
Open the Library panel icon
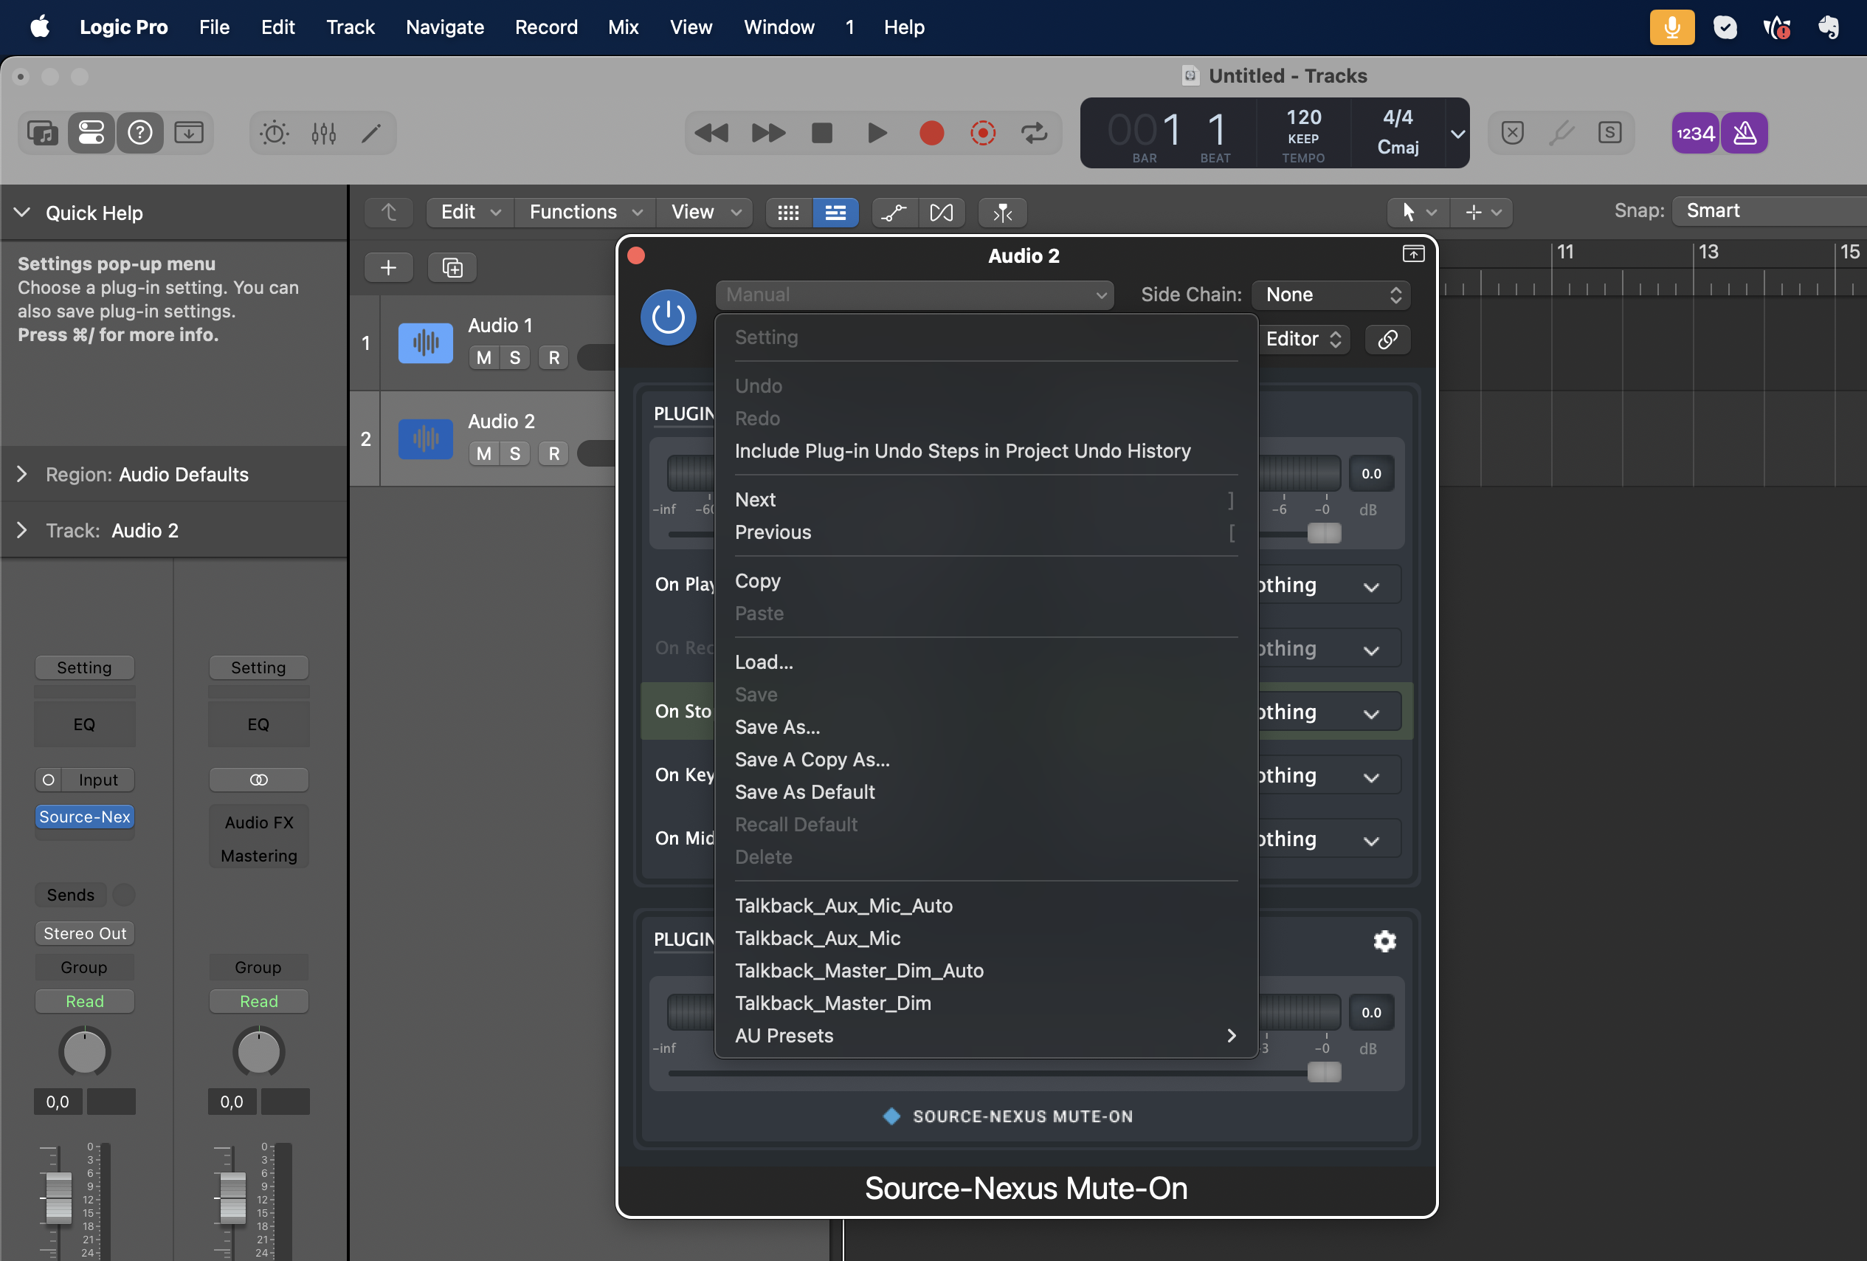pos(42,134)
